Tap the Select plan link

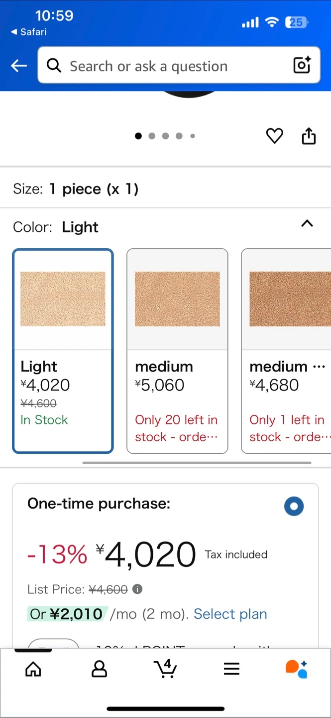point(230,614)
